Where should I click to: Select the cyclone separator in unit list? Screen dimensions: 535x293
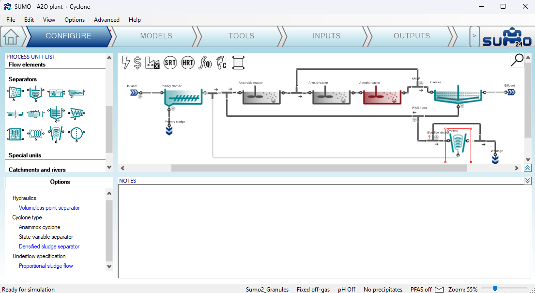click(x=56, y=133)
